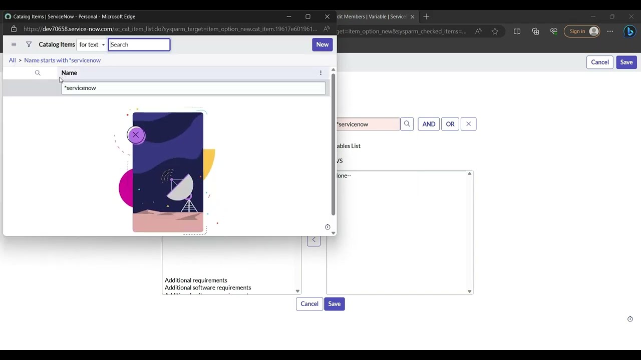Run the filter search magnifier button
This screenshot has height=360, width=641.
[407, 124]
